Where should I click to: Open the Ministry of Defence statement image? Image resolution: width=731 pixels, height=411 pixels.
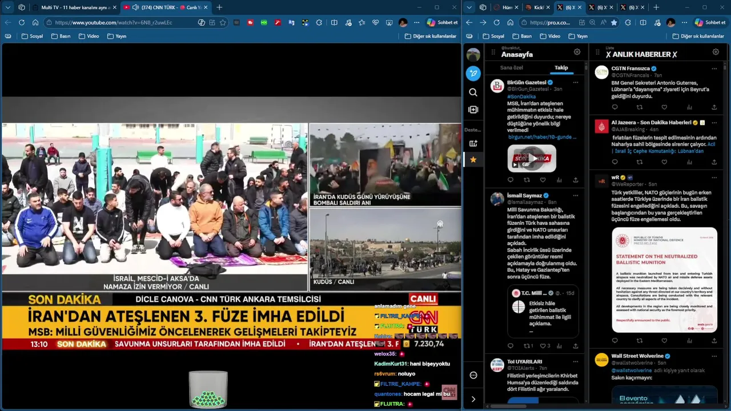coord(664,280)
